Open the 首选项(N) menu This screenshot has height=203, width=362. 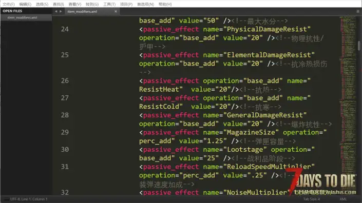click(145, 4)
